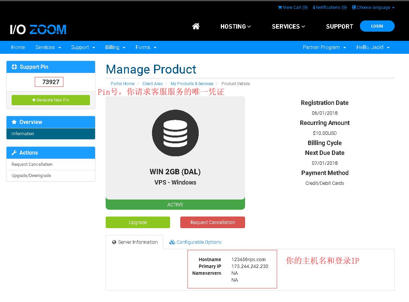Open the HOSTING dropdown menu
The image size is (409, 302).
(x=235, y=26)
